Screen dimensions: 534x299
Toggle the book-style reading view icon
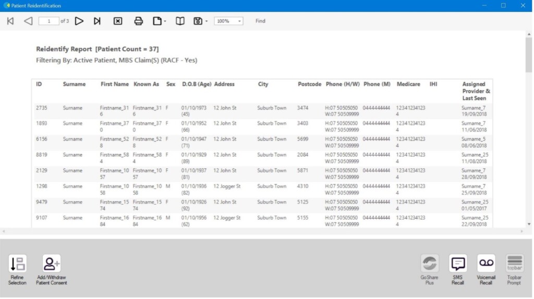(x=180, y=21)
